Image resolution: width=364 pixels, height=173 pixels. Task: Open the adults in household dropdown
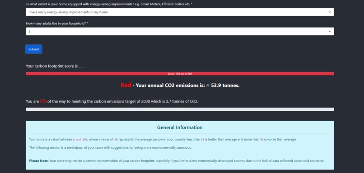click(180, 32)
